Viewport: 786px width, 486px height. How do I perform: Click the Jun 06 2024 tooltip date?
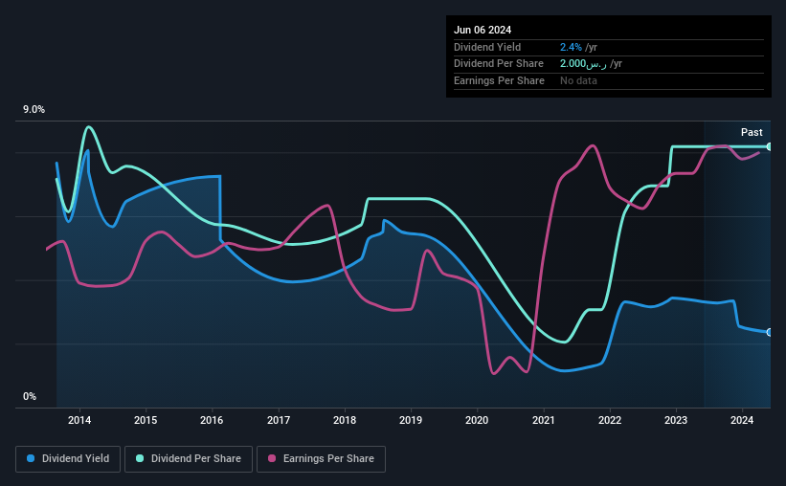coord(483,30)
